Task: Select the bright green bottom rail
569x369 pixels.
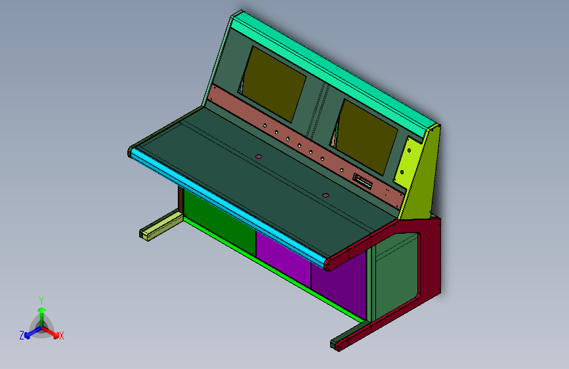Action: pyautogui.click(x=272, y=269)
